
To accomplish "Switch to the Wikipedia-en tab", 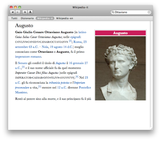I will [65, 18].
